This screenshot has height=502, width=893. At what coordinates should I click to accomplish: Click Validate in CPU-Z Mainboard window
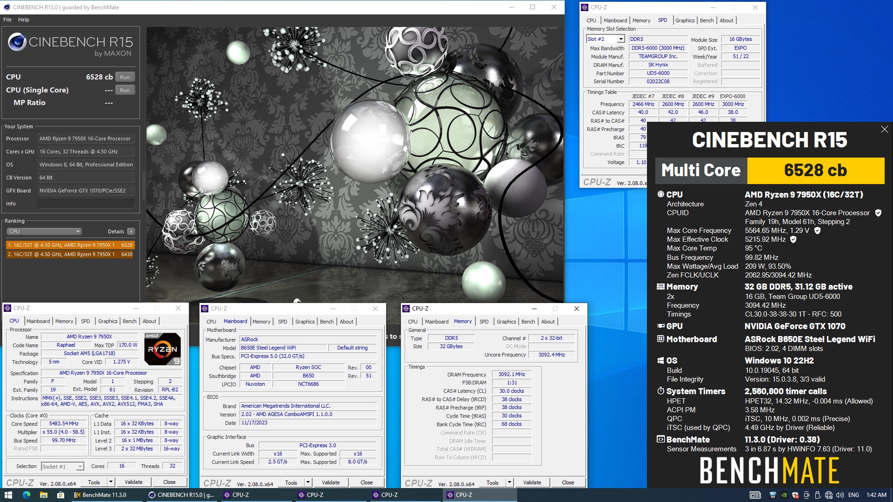(x=331, y=482)
